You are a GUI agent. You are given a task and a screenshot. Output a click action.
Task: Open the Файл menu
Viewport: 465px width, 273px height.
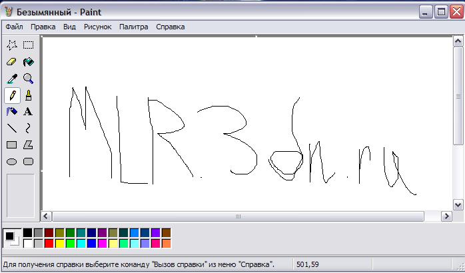click(14, 27)
